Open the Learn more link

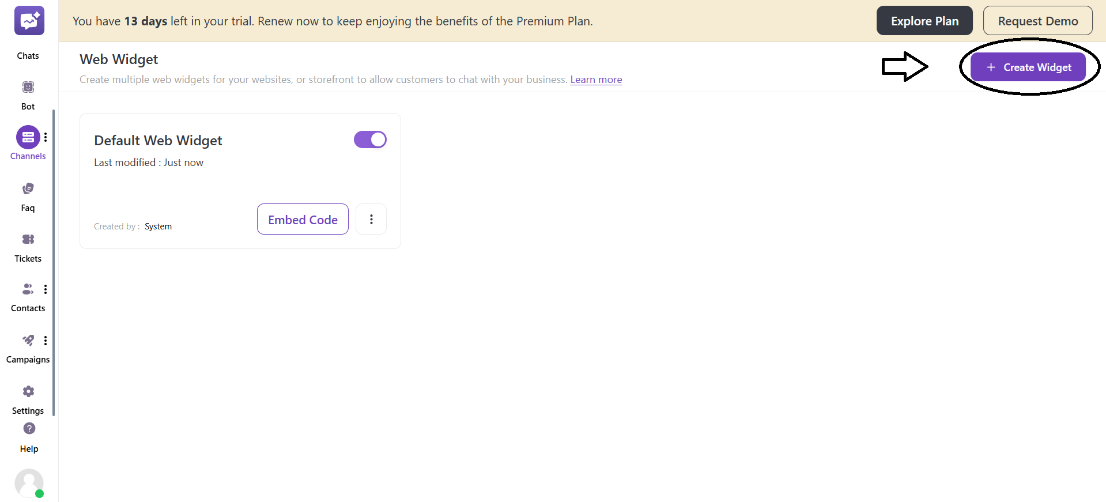596,80
